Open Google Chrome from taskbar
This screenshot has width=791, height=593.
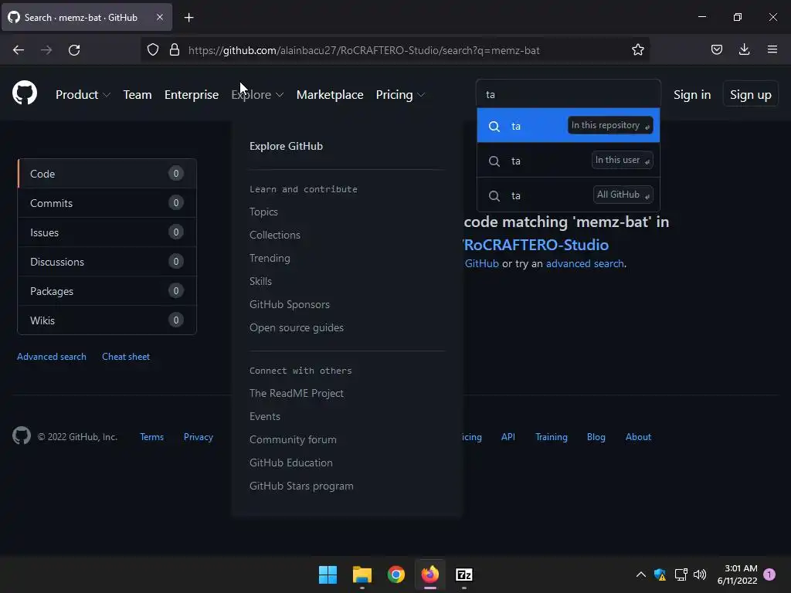(x=396, y=574)
